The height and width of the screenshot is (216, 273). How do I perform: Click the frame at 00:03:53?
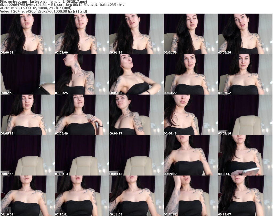(136, 74)
